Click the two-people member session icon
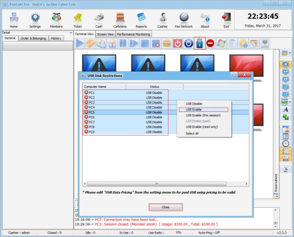Screen dimensions: 294x237 pos(101,43)
